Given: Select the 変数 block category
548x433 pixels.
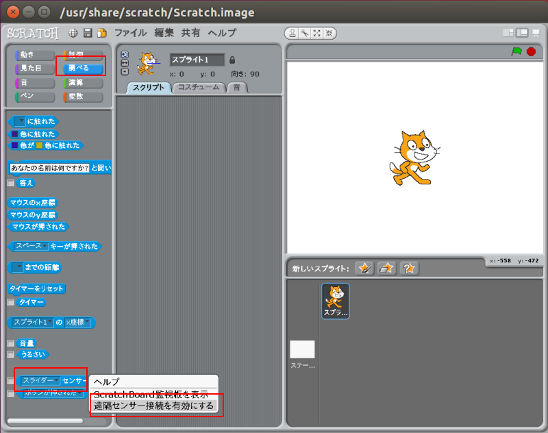Looking at the screenshot, I should 83,97.
